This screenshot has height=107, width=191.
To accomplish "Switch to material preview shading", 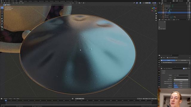I will 149,3.
